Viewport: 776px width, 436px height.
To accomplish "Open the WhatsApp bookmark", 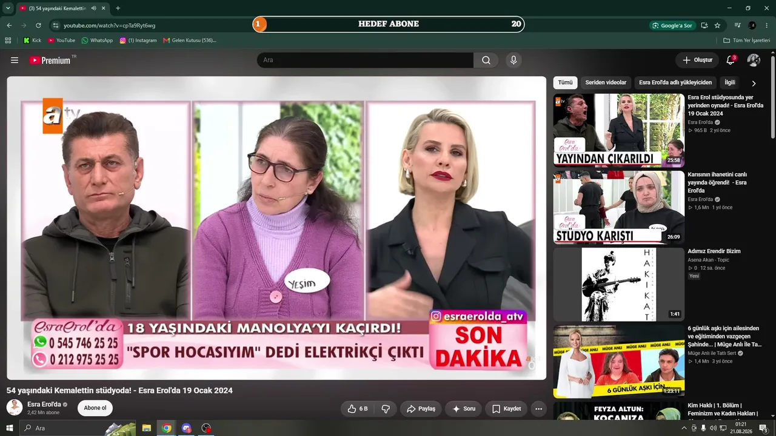I will click(97, 41).
